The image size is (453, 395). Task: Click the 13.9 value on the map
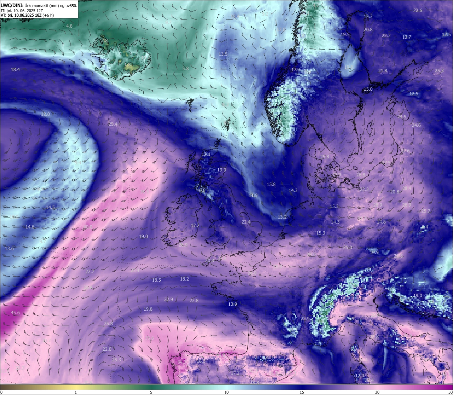pyautogui.click(x=233, y=304)
